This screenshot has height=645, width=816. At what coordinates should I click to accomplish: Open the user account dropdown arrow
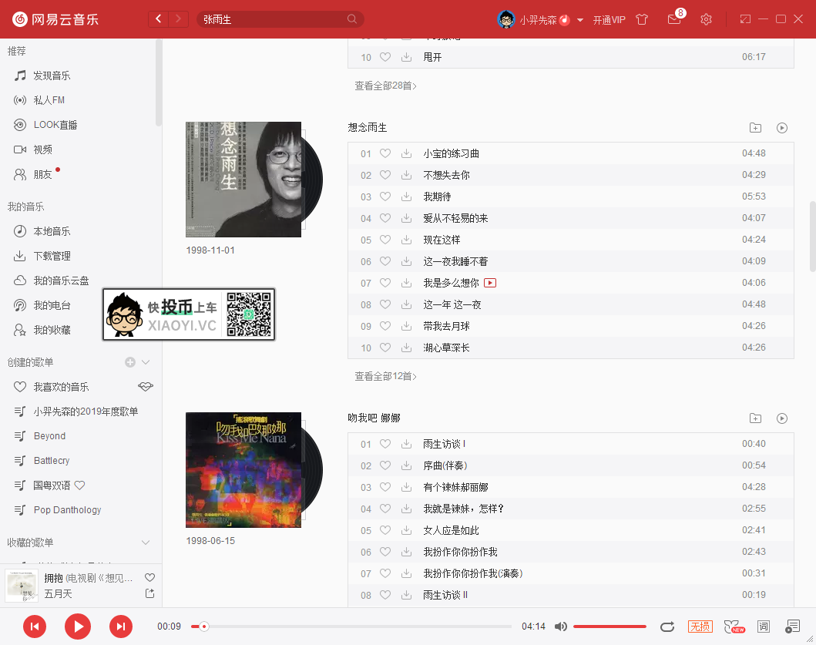579,20
